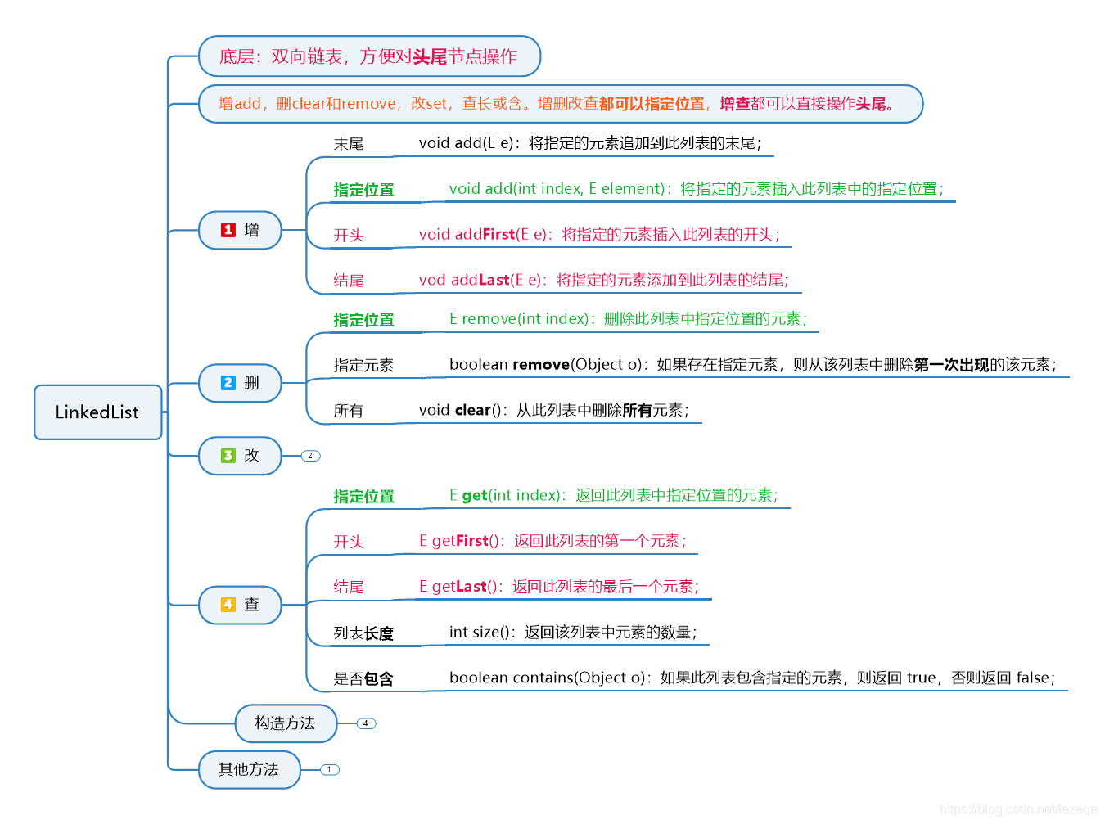Viewport: 1105px width, 824px height.
Task: Click the 底层：双向链表 topic node
Action: [x=369, y=56]
